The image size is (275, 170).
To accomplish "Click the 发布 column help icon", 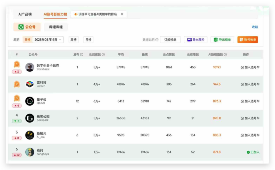I will [82, 55].
